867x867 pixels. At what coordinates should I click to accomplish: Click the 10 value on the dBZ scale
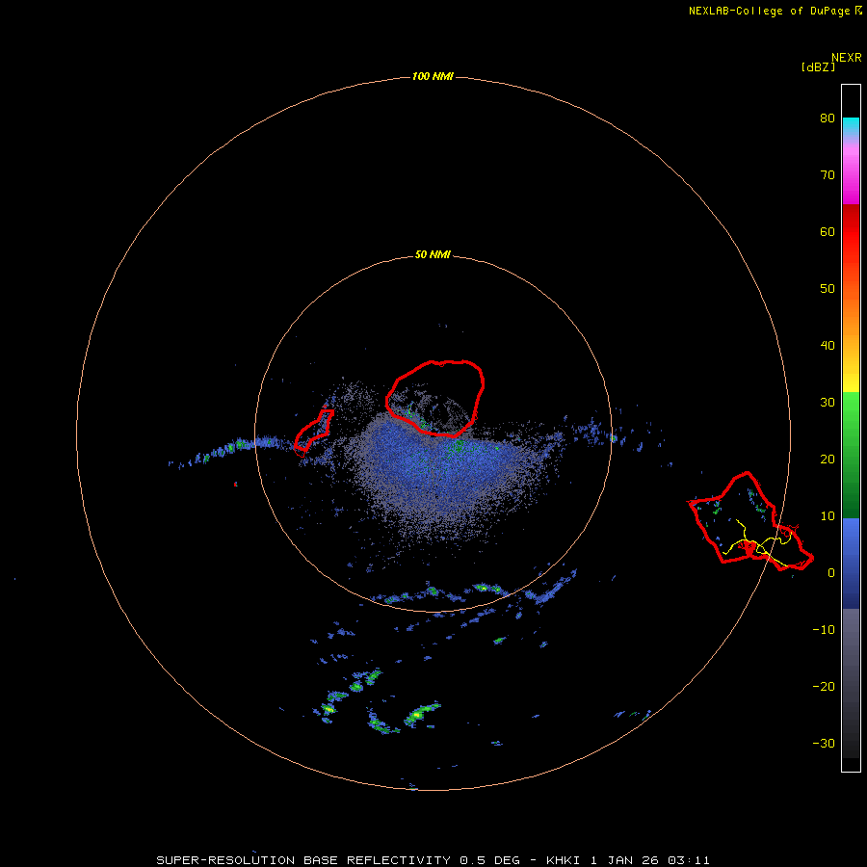[x=828, y=516]
